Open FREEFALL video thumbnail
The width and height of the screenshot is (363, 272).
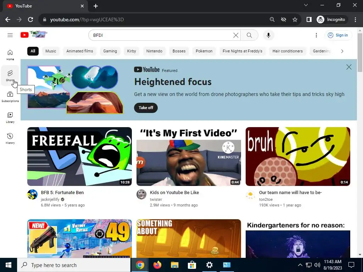coord(80,157)
